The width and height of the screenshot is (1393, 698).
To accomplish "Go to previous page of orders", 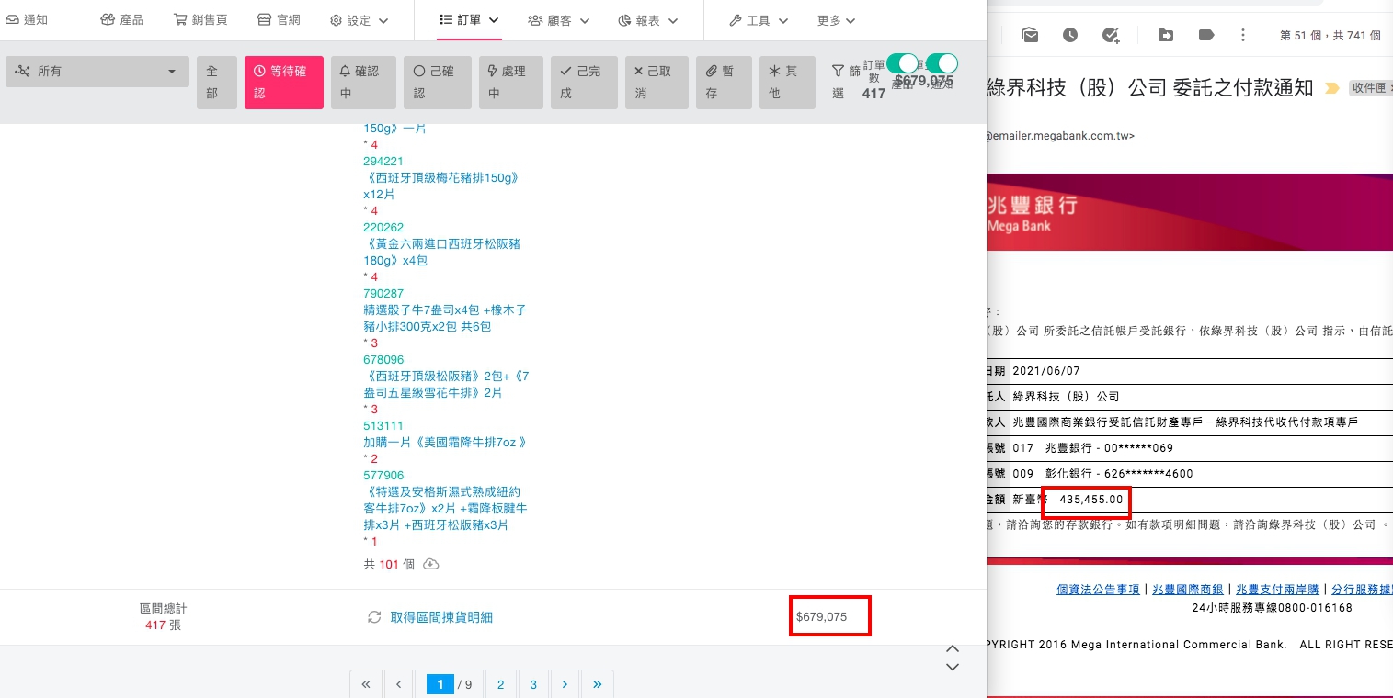I will pyautogui.click(x=398, y=684).
